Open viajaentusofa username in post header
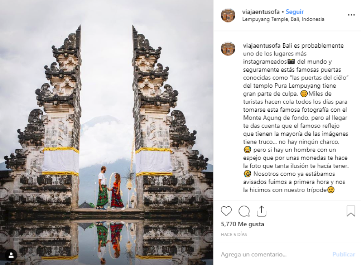This screenshot has height=265, width=361. (261, 12)
